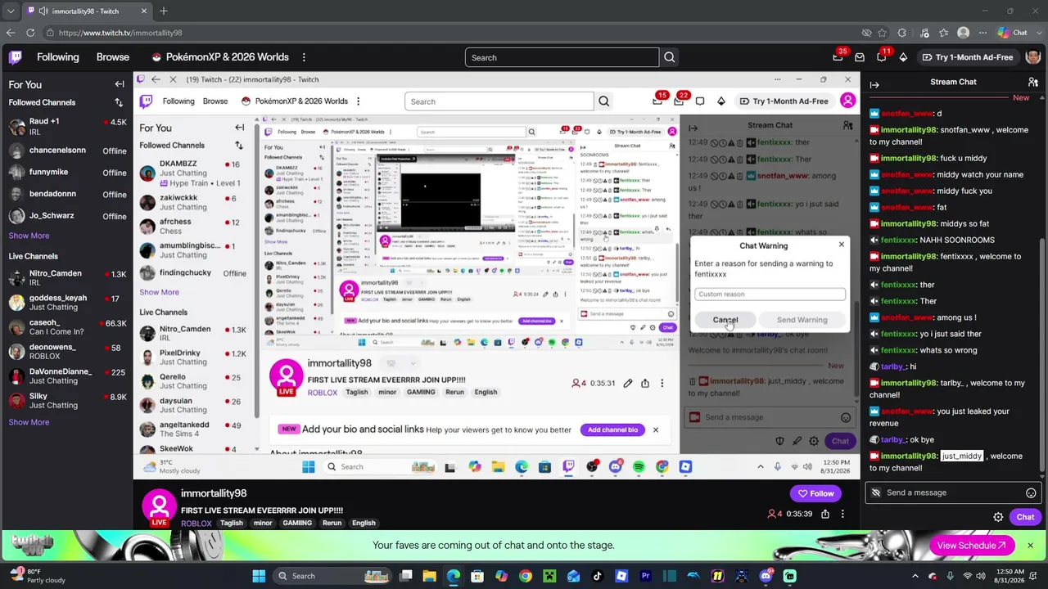Click the Followed Channels sort icon
Screen dimensions: 1048x589
tap(119, 102)
